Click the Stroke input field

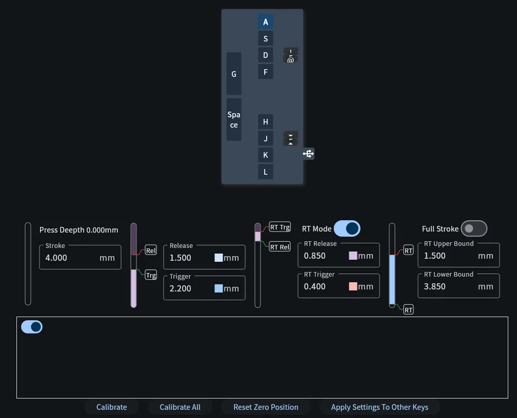pyautogui.click(x=80, y=257)
